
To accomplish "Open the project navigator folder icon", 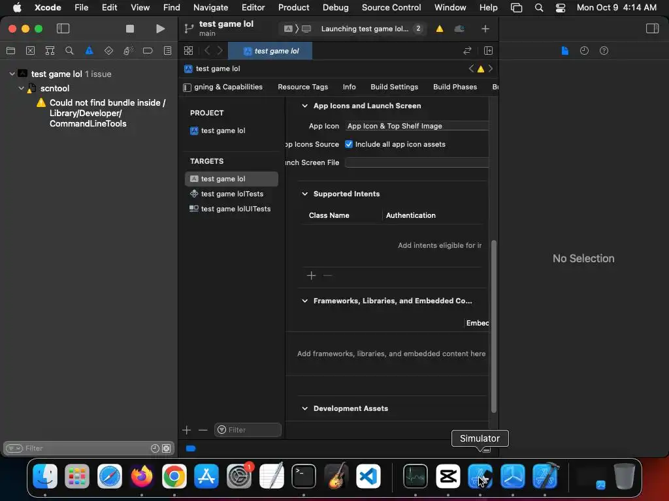I will 10,51.
